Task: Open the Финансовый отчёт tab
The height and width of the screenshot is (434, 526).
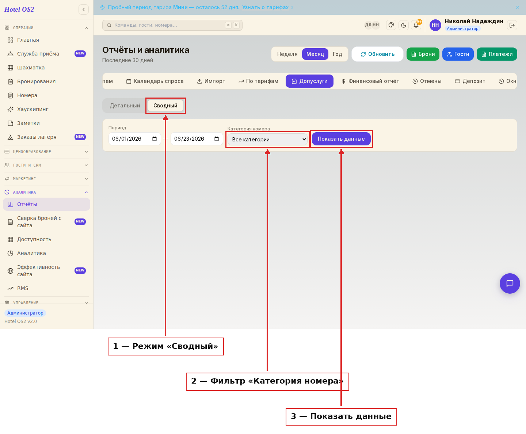Action: (x=370, y=81)
